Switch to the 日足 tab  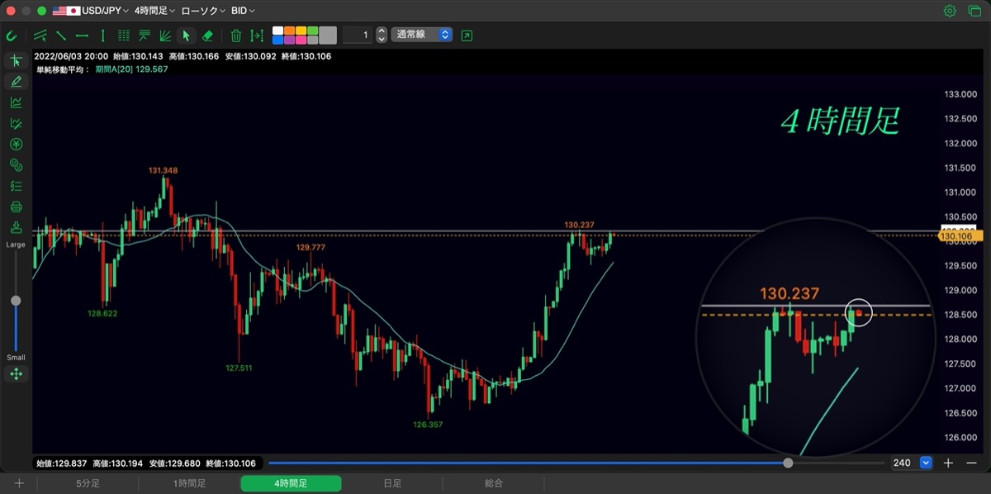392,483
